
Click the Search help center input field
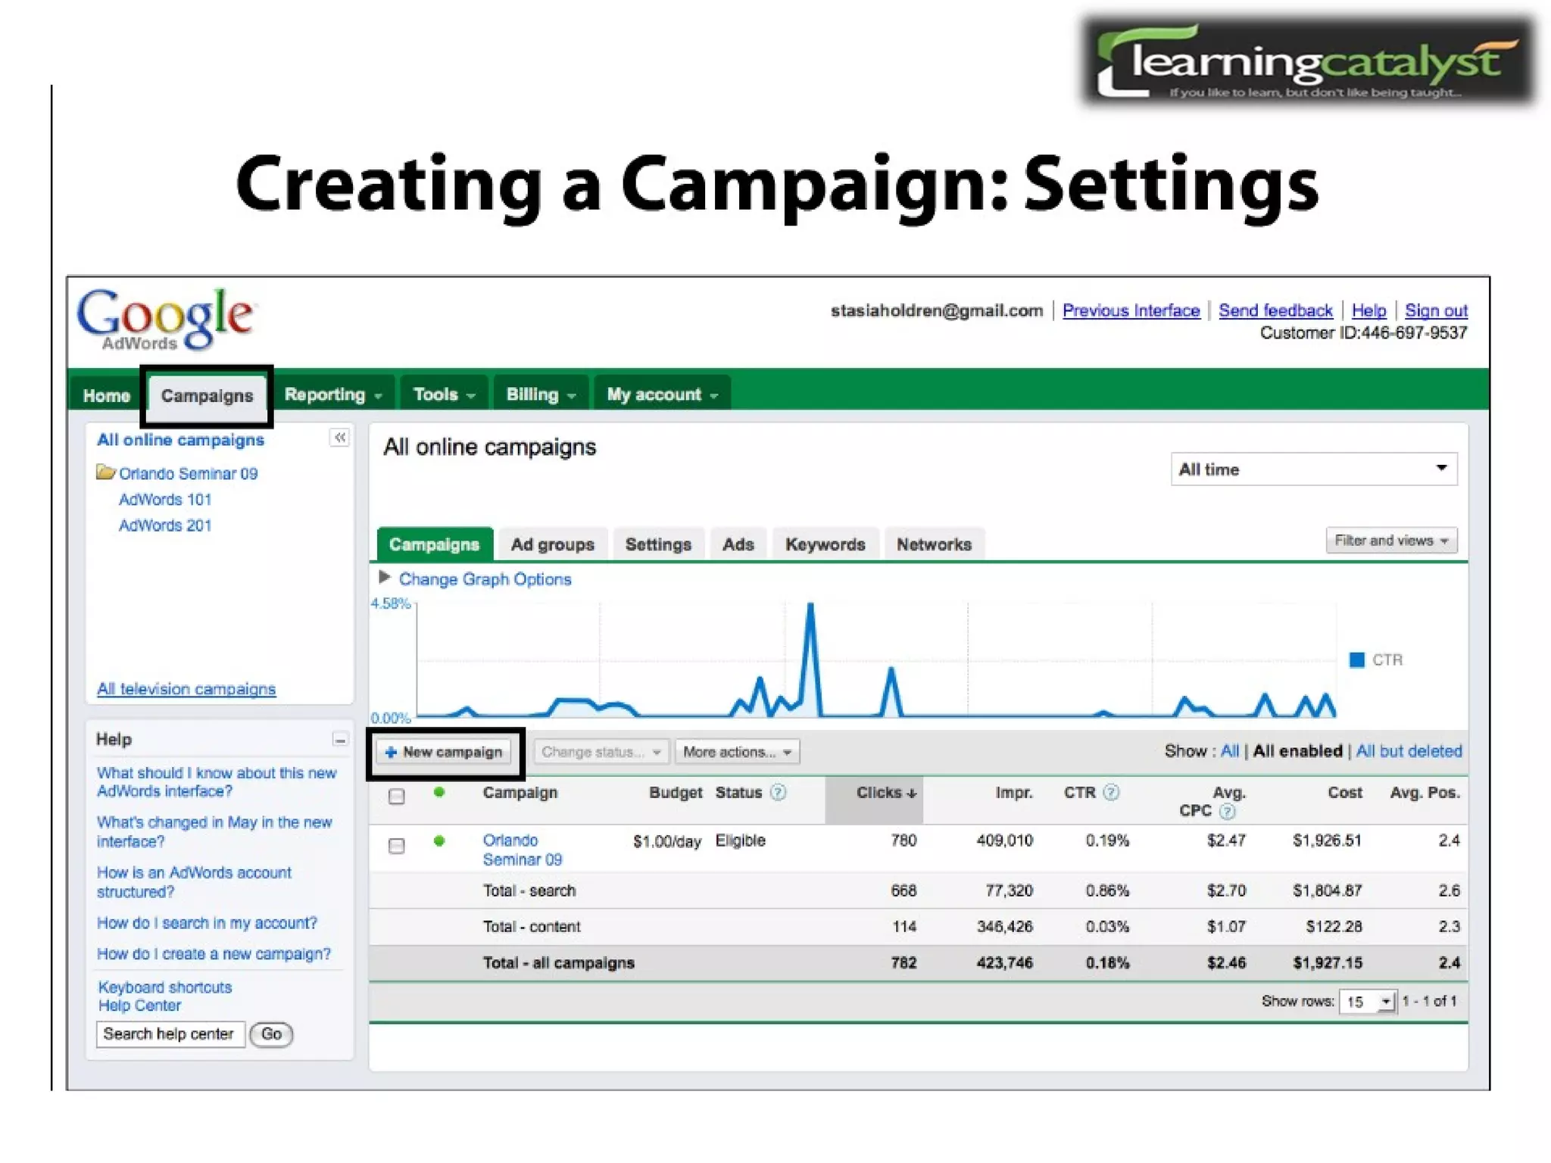tap(170, 1034)
